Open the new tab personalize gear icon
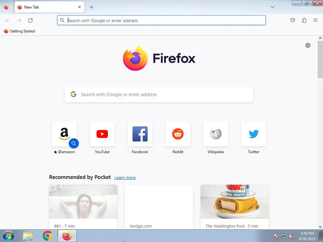 click(x=308, y=45)
